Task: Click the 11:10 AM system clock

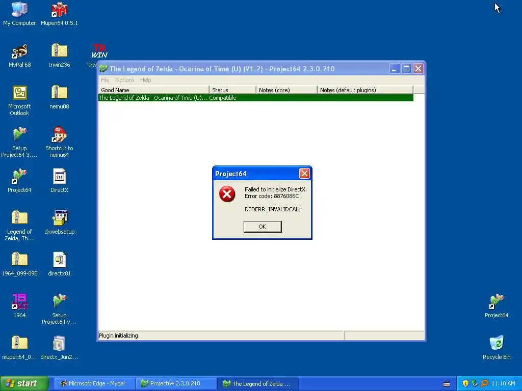Action: [503, 384]
